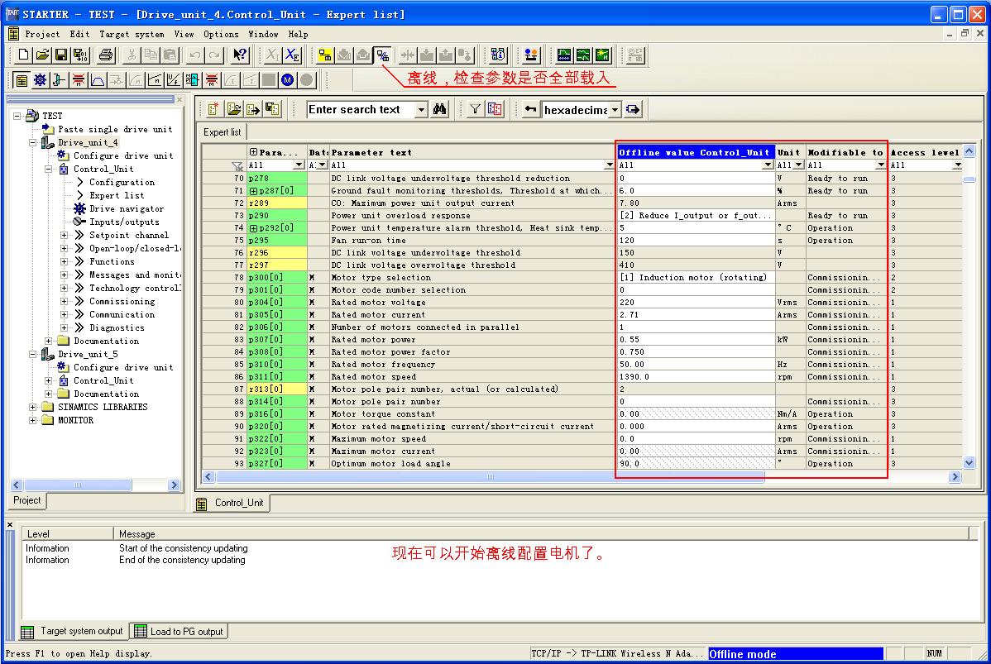This screenshot has width=991, height=664.
Task: Click the context help arrow-question icon
Action: (239, 55)
